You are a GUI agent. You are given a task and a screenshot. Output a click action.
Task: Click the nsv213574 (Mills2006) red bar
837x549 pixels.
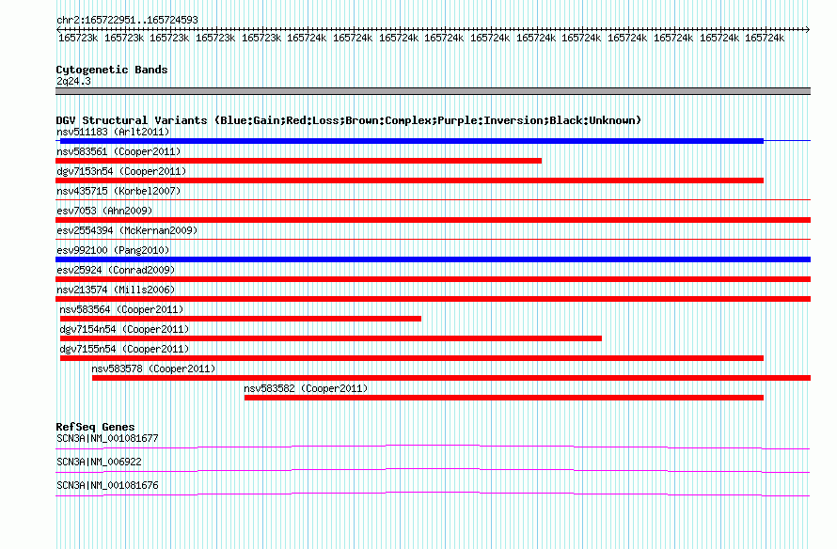click(433, 299)
